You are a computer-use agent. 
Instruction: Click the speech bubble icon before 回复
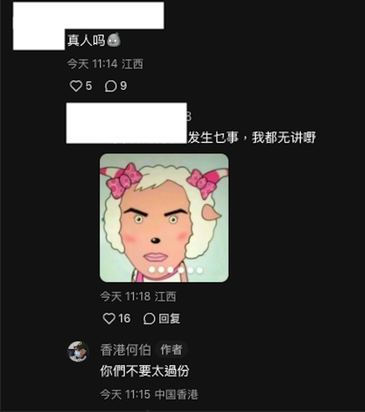click(149, 319)
